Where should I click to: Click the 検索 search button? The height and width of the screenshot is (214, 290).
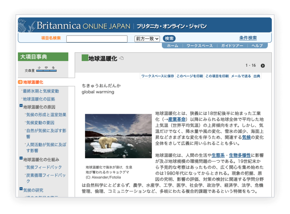(x=169, y=38)
